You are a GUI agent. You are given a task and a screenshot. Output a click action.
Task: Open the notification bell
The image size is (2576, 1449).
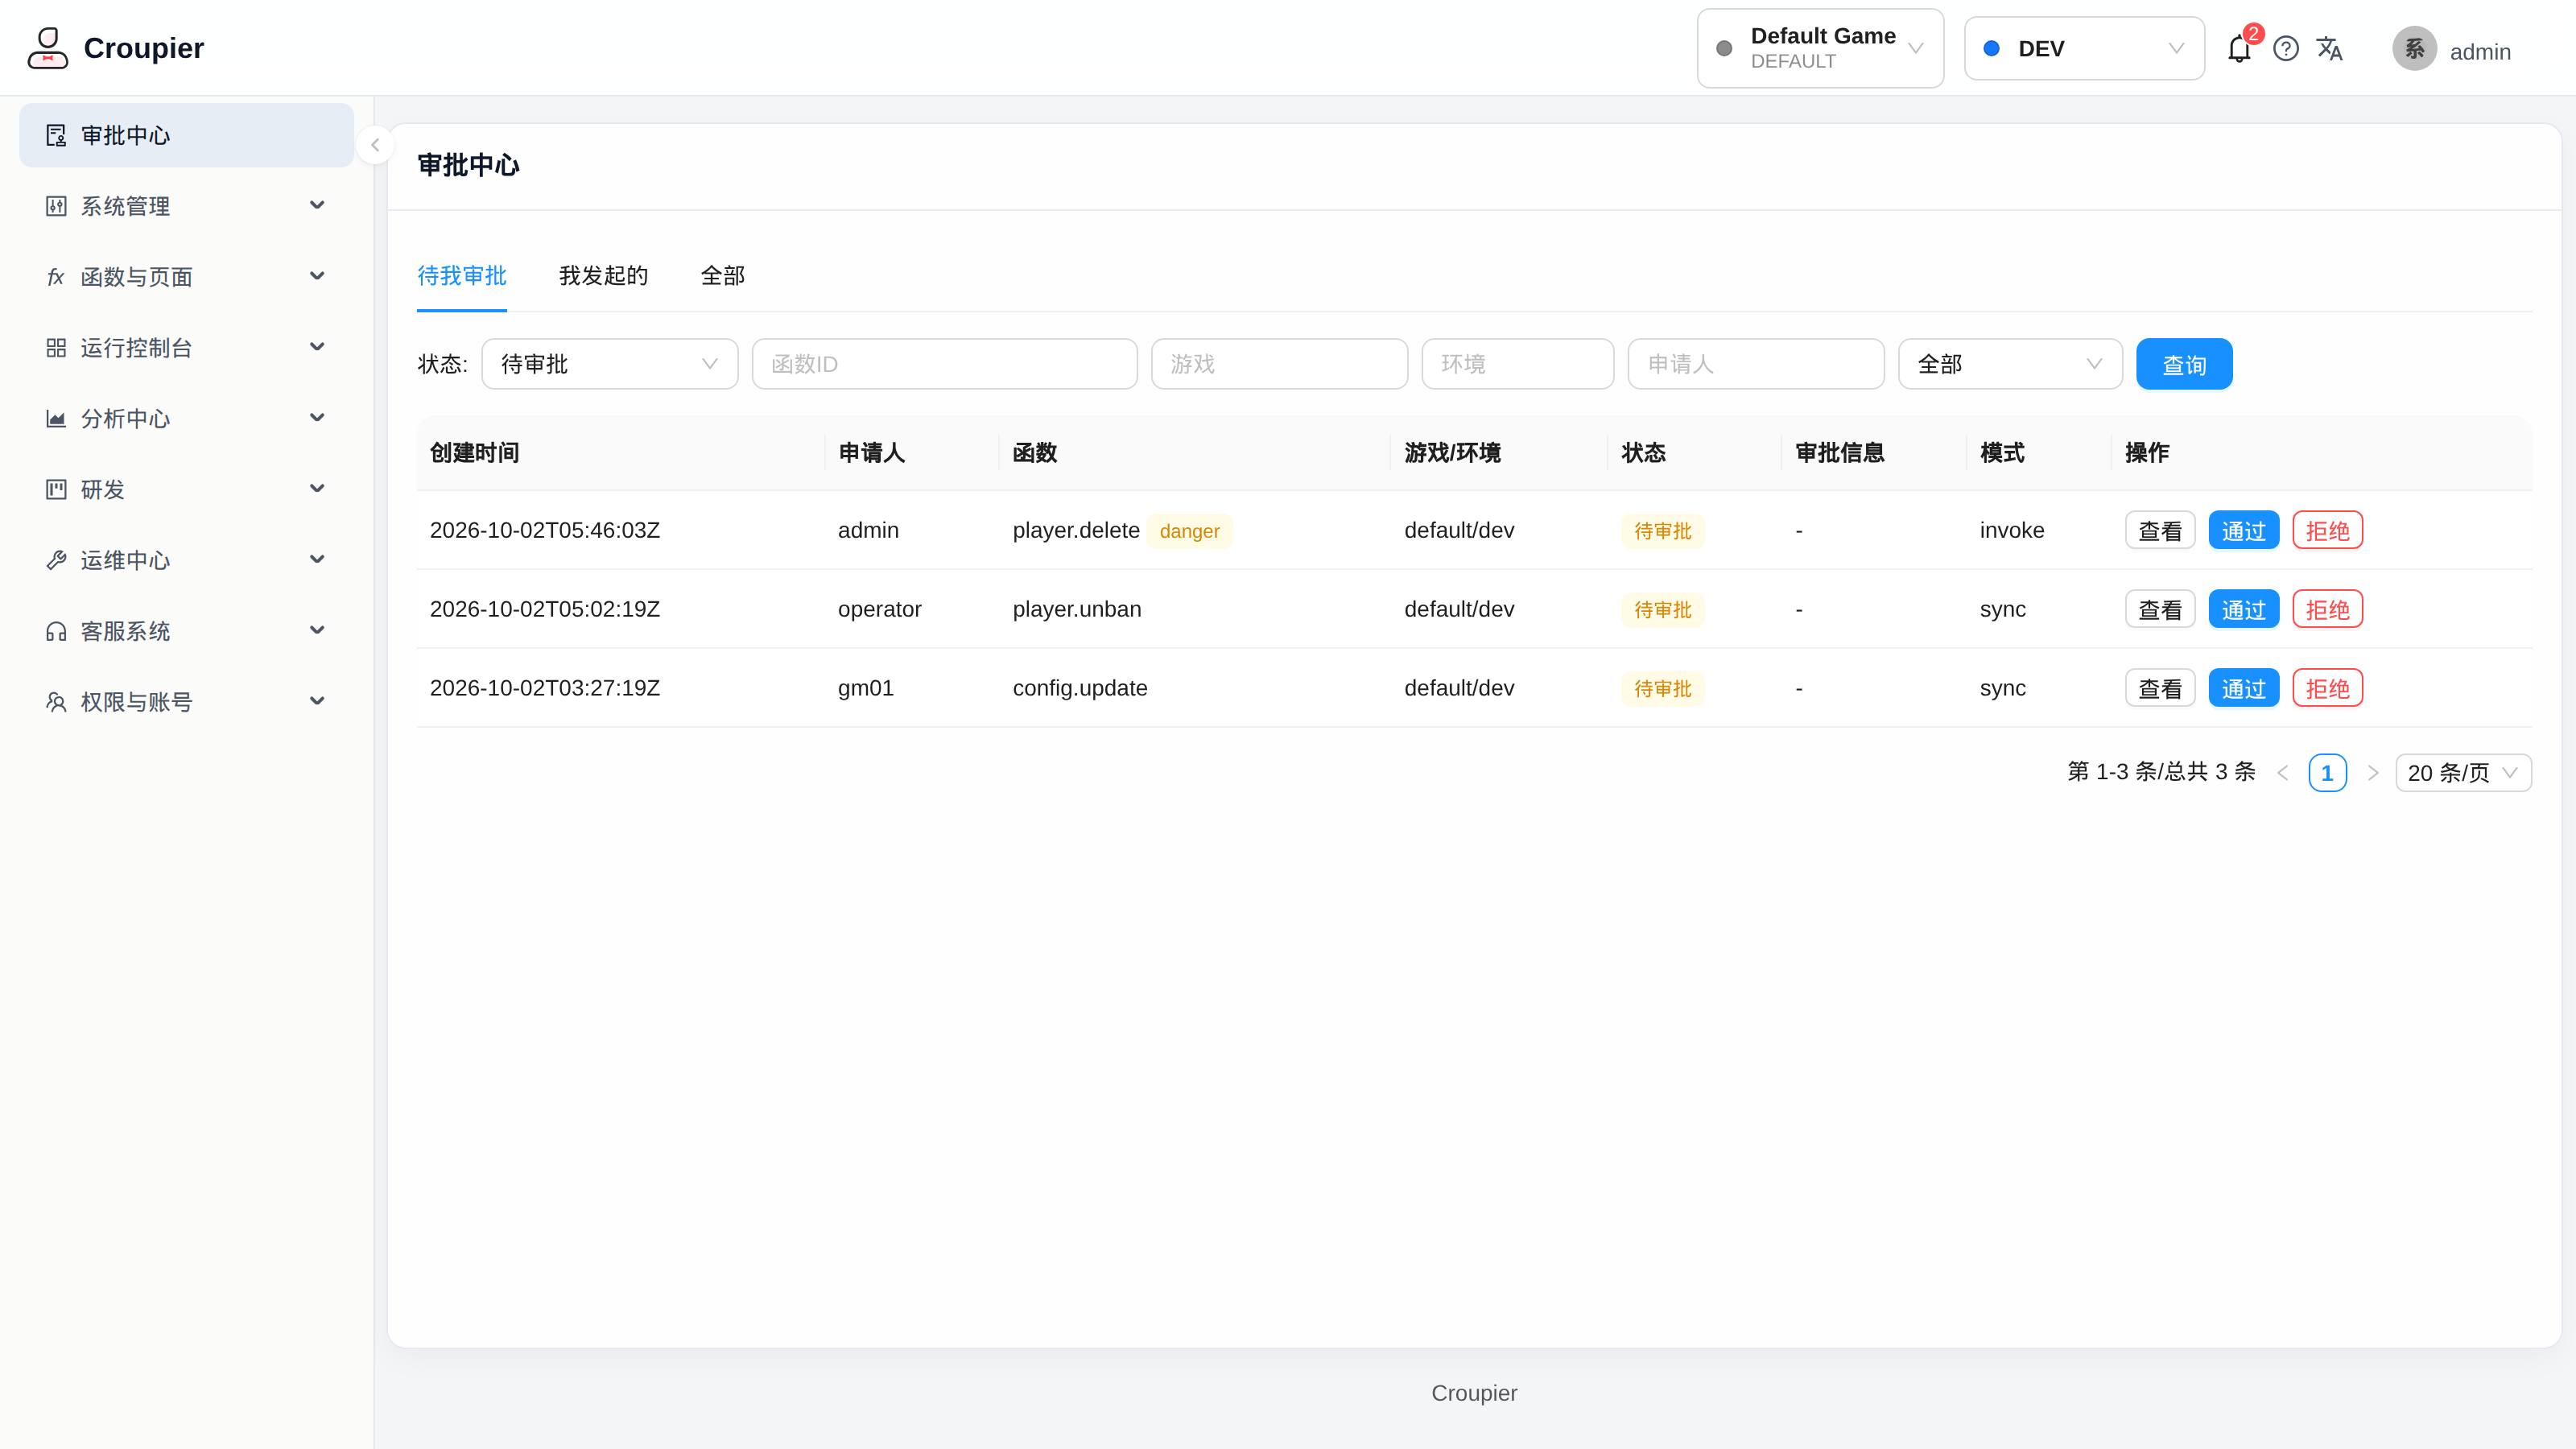(2239, 49)
